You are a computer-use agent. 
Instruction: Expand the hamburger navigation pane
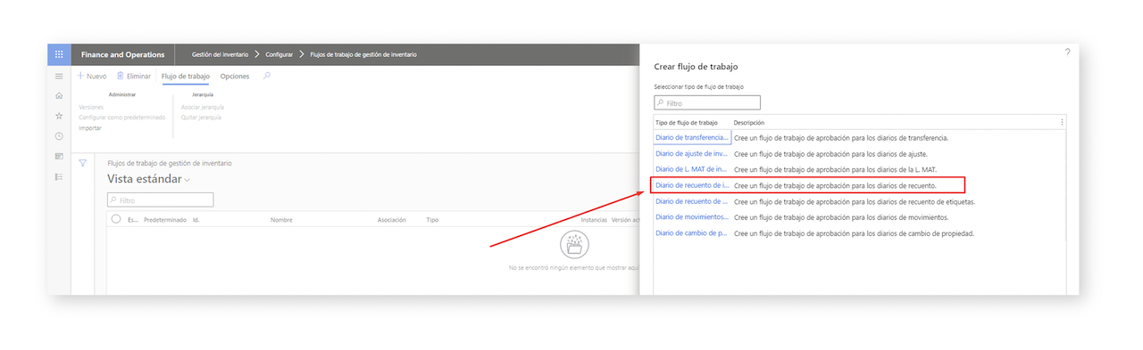(x=59, y=77)
